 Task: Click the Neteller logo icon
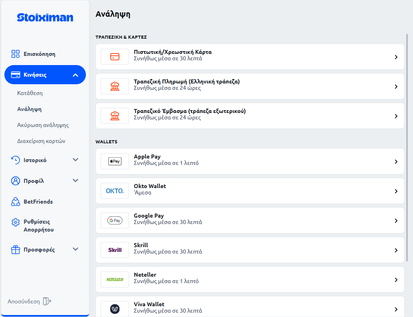[115, 279]
